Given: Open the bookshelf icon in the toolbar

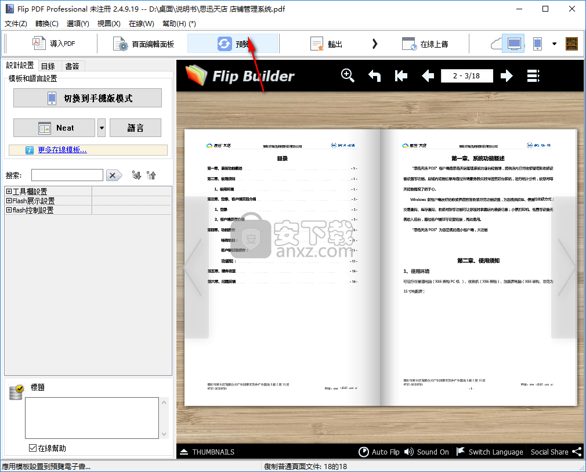Looking at the screenshot, I should tap(571, 44).
